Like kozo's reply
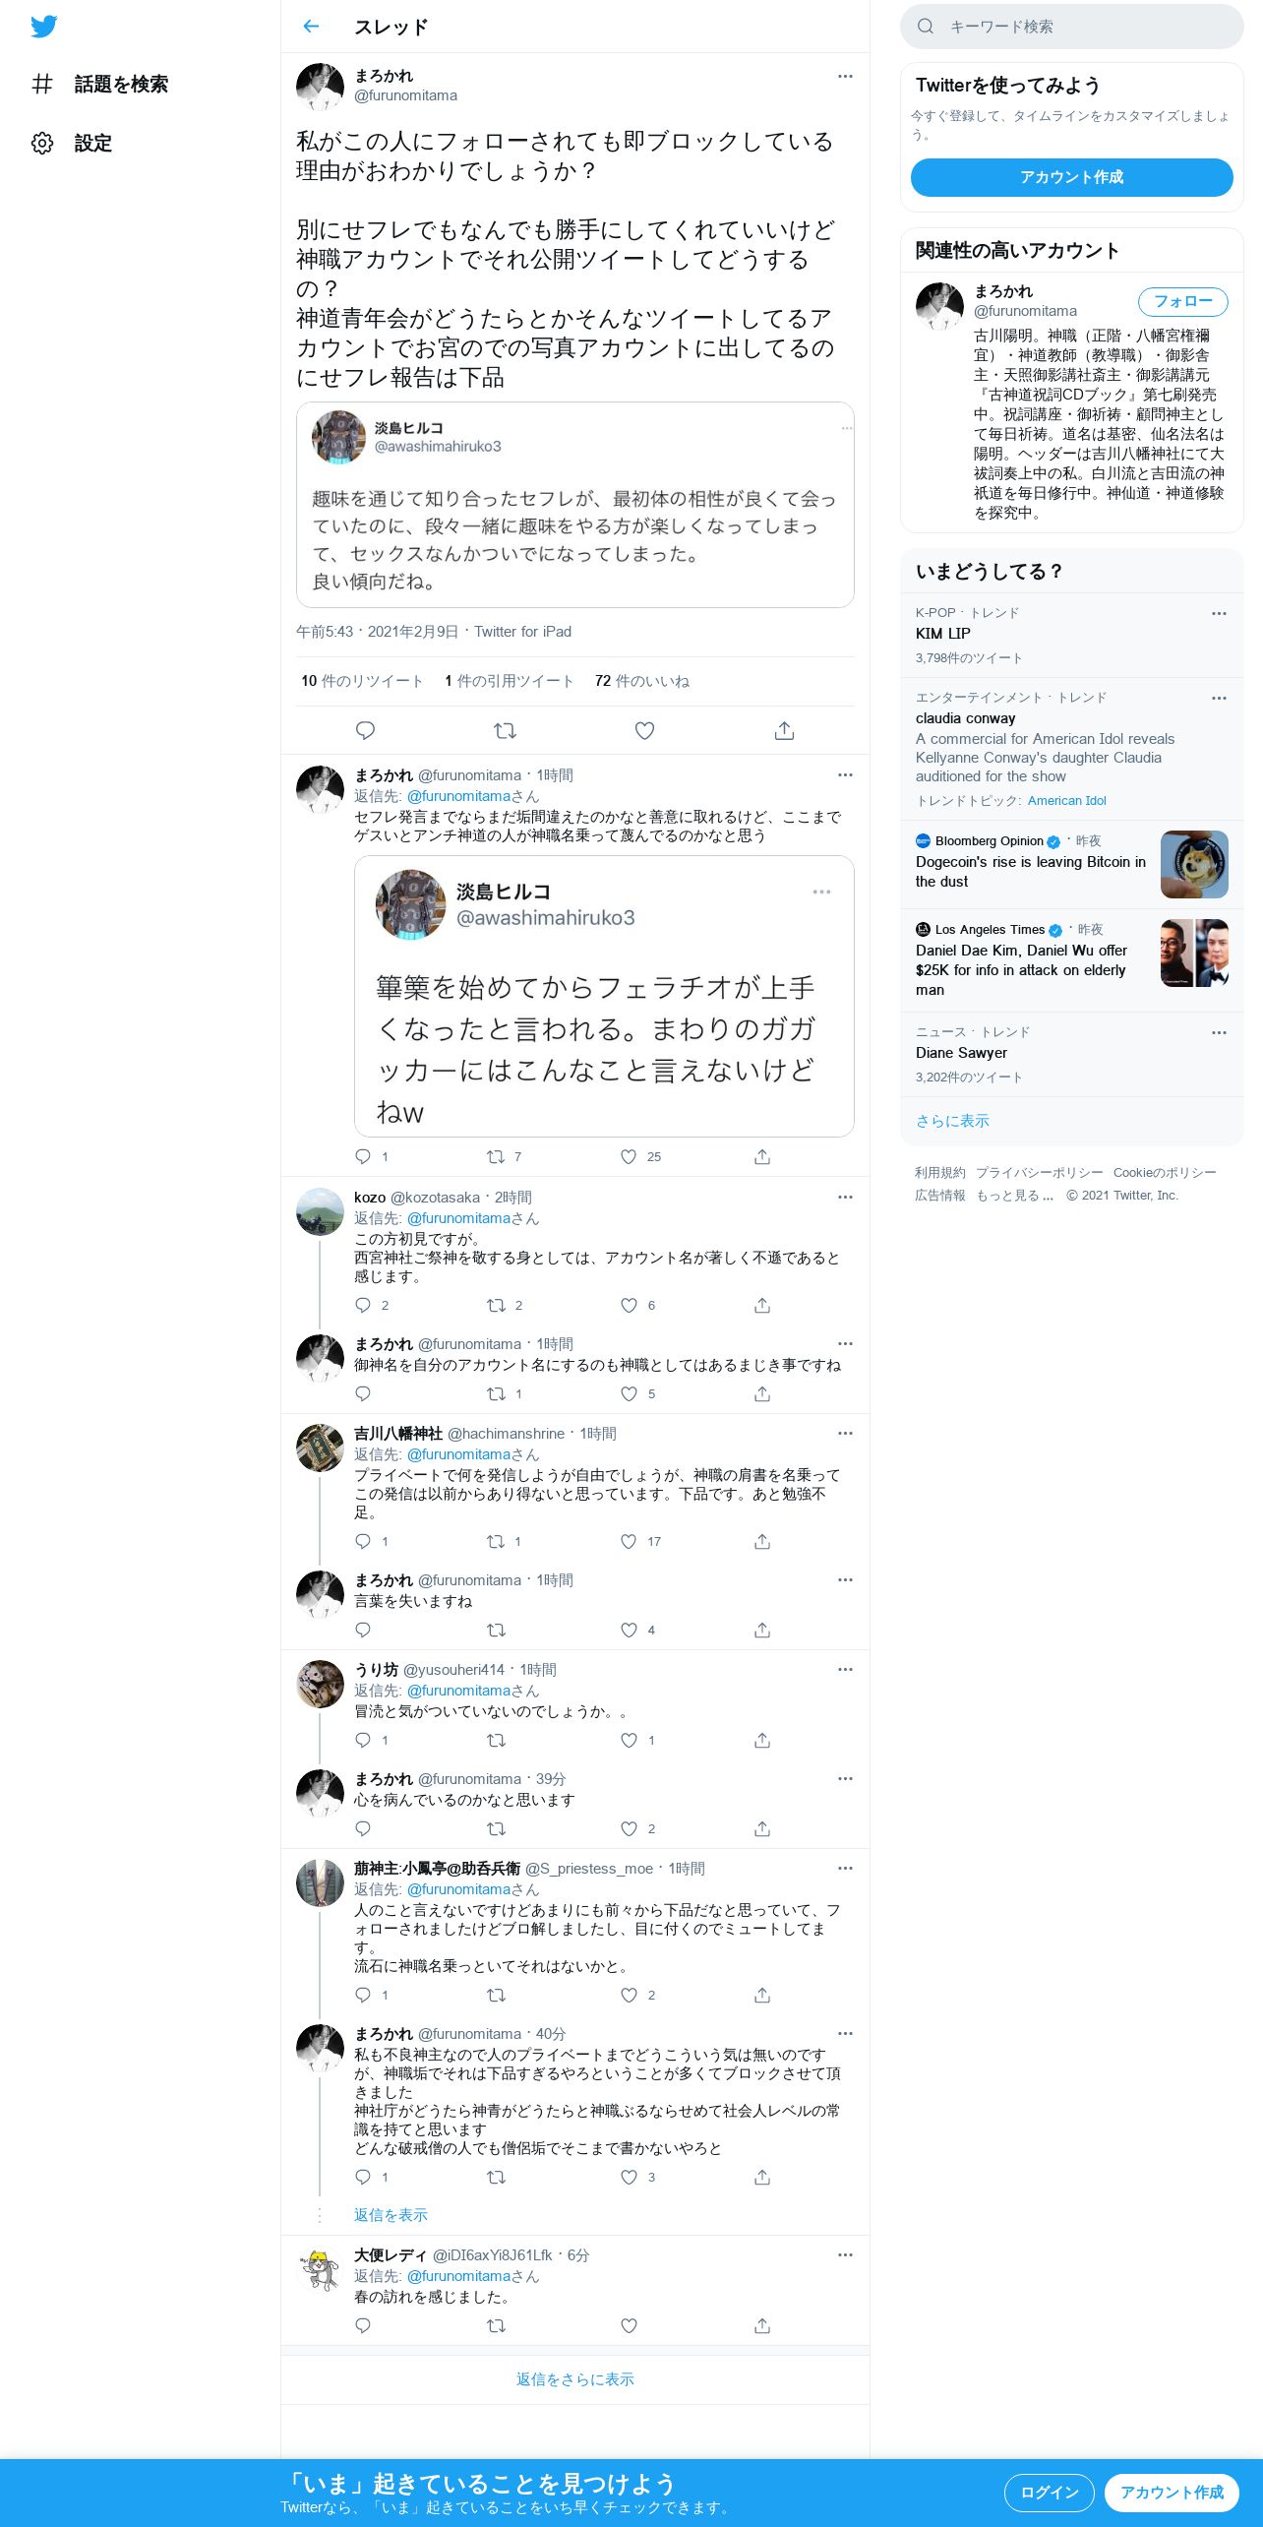The height and width of the screenshot is (2527, 1263). tap(629, 1305)
